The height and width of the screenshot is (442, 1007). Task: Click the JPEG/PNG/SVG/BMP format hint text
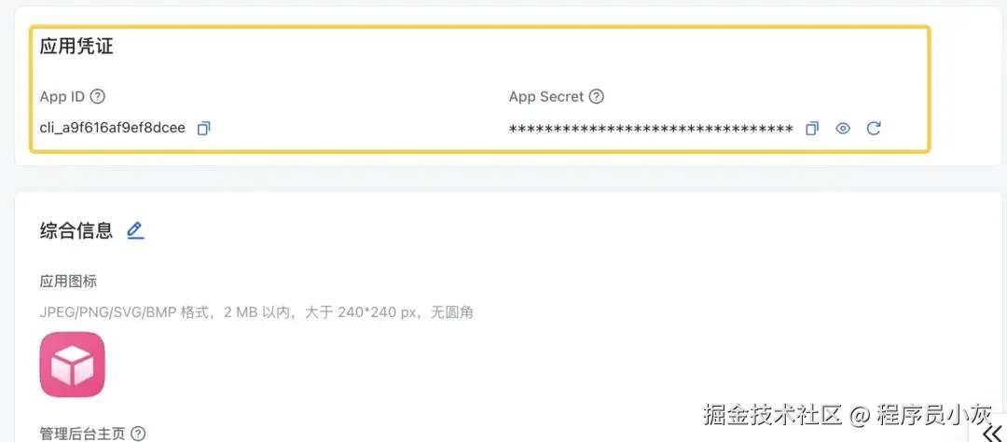[256, 313]
